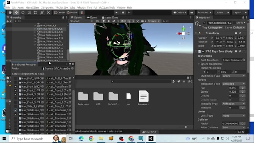Toggle scene audio speaker icon
The image size is (254, 143).
[109, 21]
